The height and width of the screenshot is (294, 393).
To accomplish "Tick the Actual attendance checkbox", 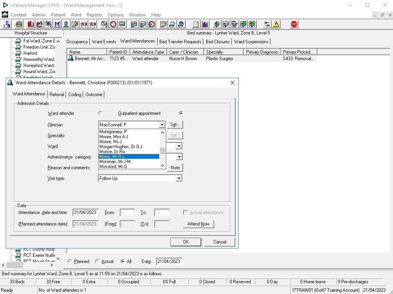I will point(185,212).
